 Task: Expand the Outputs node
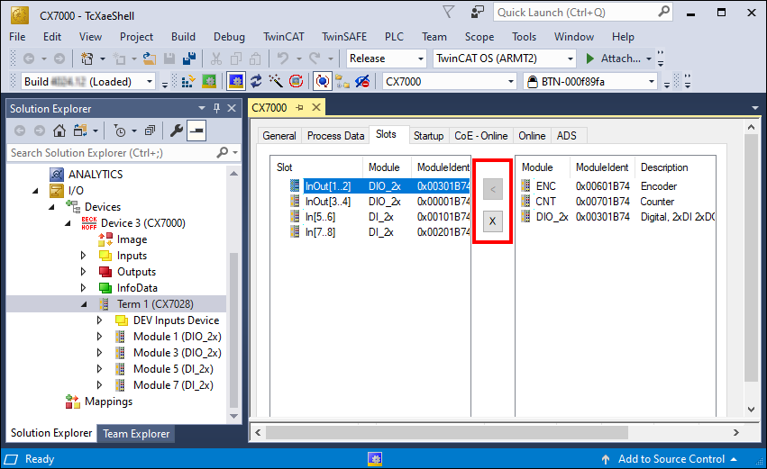pos(83,272)
